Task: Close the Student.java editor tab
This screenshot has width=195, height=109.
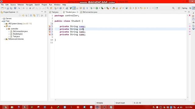Action: pos(77,12)
